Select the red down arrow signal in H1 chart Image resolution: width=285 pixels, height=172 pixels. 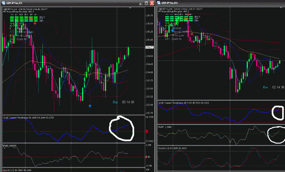(35, 23)
